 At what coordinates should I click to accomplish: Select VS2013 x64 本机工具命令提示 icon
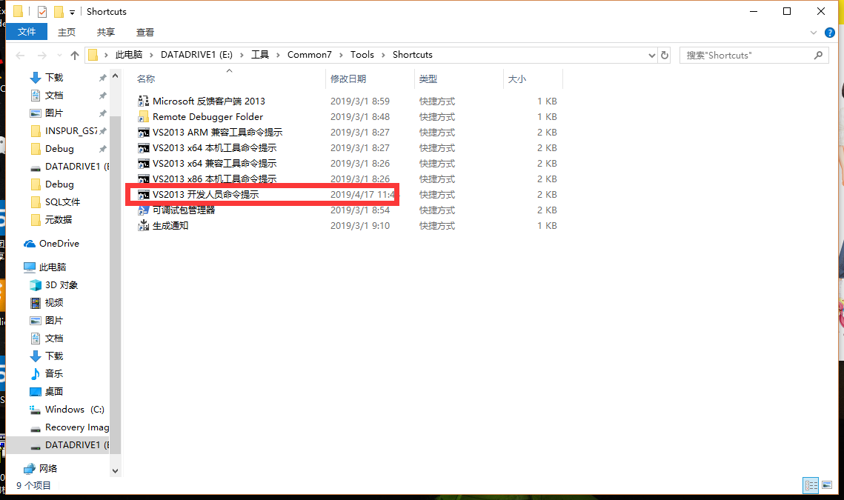[143, 148]
